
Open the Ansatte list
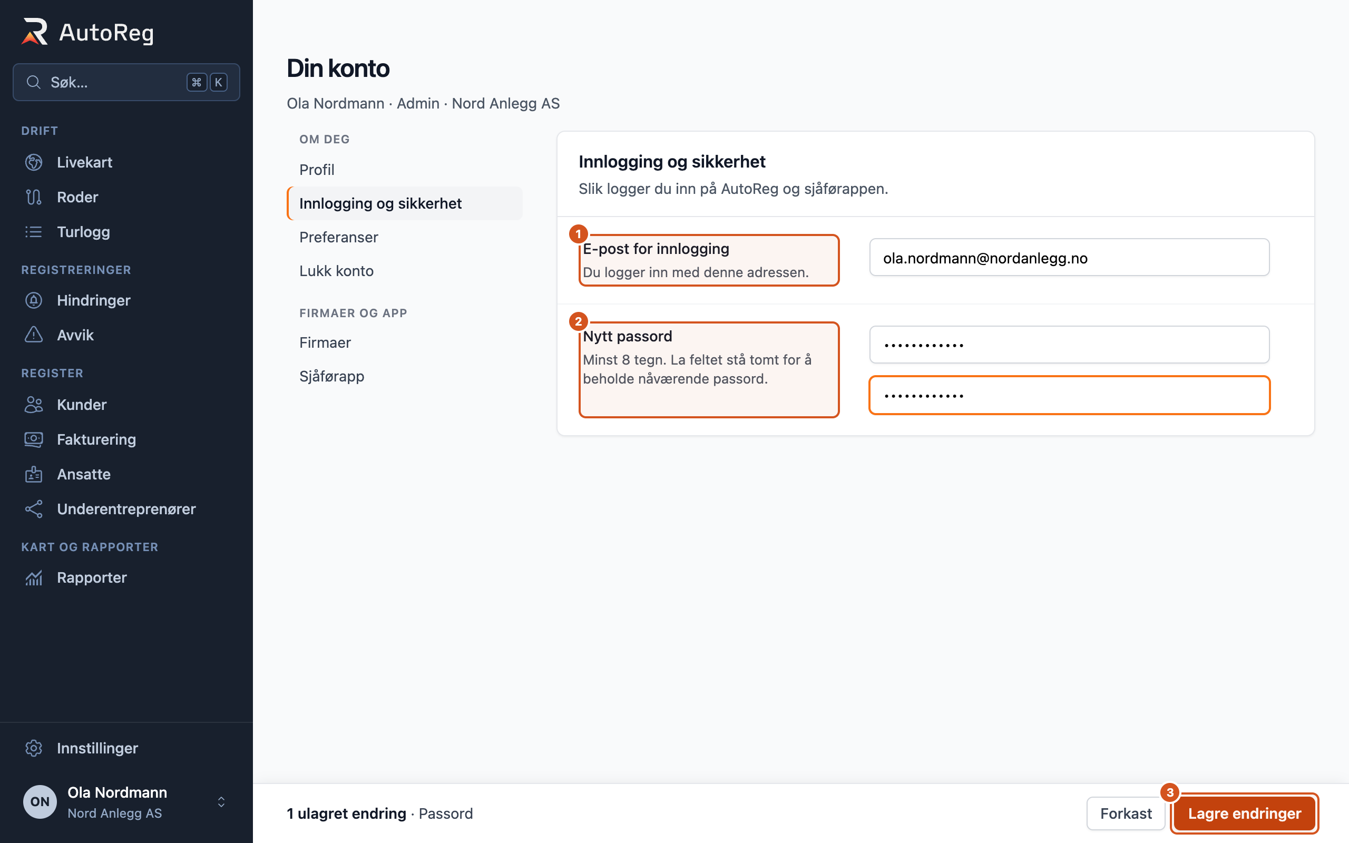(126, 474)
